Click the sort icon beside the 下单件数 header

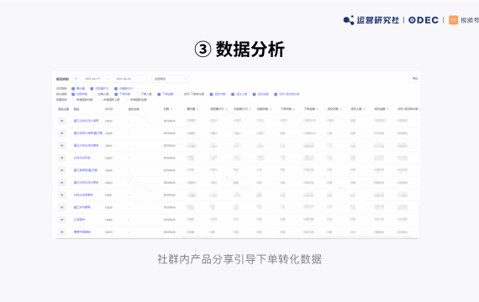[x=294, y=109]
